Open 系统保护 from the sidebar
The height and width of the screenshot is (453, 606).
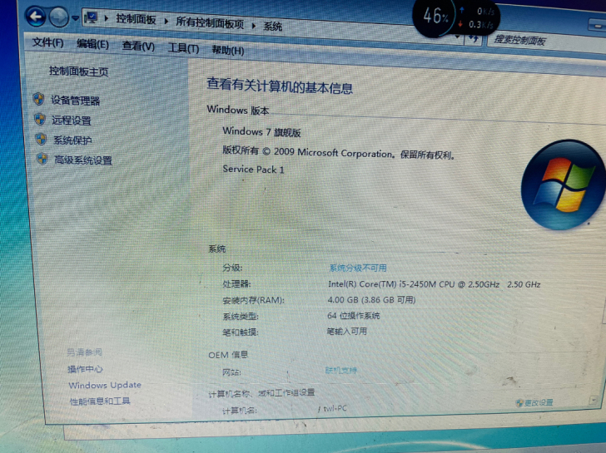click(x=72, y=140)
